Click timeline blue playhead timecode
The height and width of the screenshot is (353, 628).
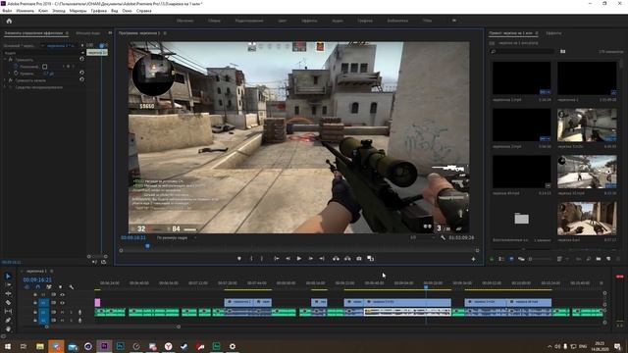point(37,279)
